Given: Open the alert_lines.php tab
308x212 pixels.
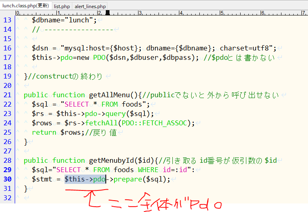Looking at the screenshot, I should click(x=90, y=7).
